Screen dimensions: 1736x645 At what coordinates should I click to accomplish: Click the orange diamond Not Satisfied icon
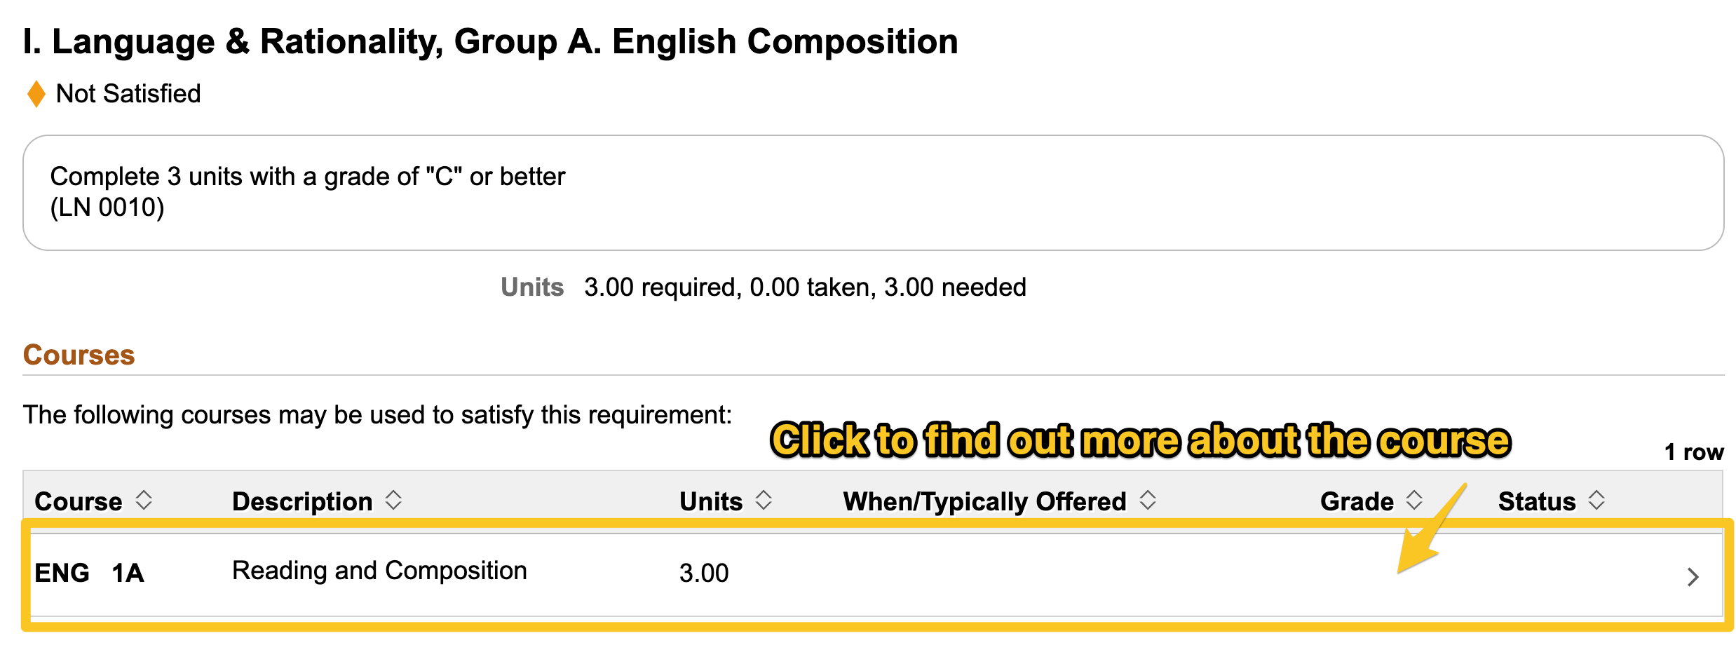click(36, 94)
